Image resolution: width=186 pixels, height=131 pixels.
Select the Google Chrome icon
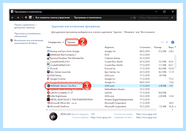pos(48,79)
